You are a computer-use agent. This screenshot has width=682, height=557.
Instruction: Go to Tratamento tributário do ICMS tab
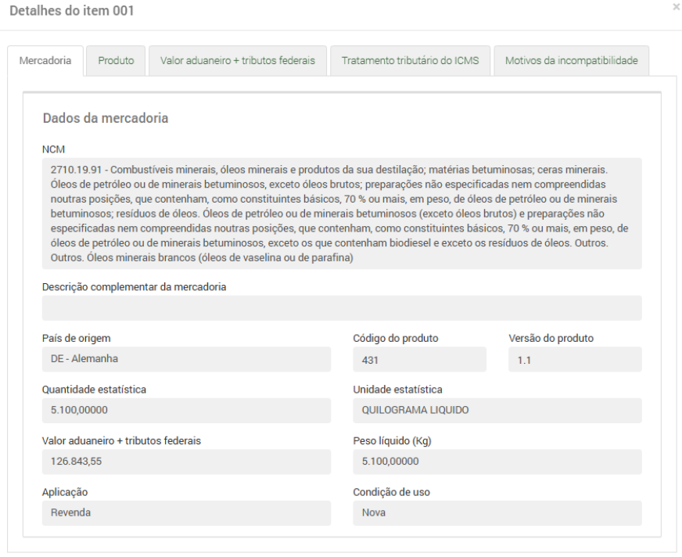[x=410, y=61]
